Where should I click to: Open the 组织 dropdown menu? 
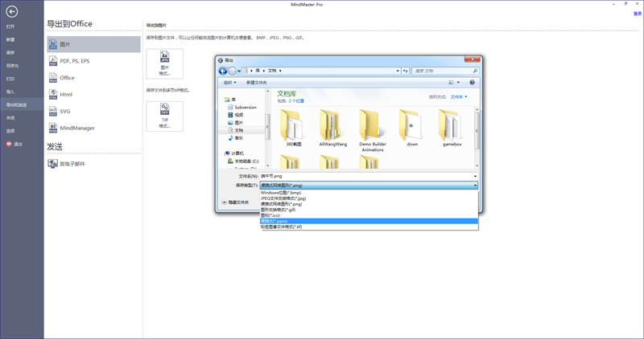coord(229,83)
